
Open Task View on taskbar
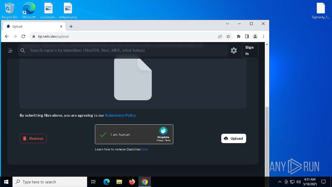click(x=93, y=182)
